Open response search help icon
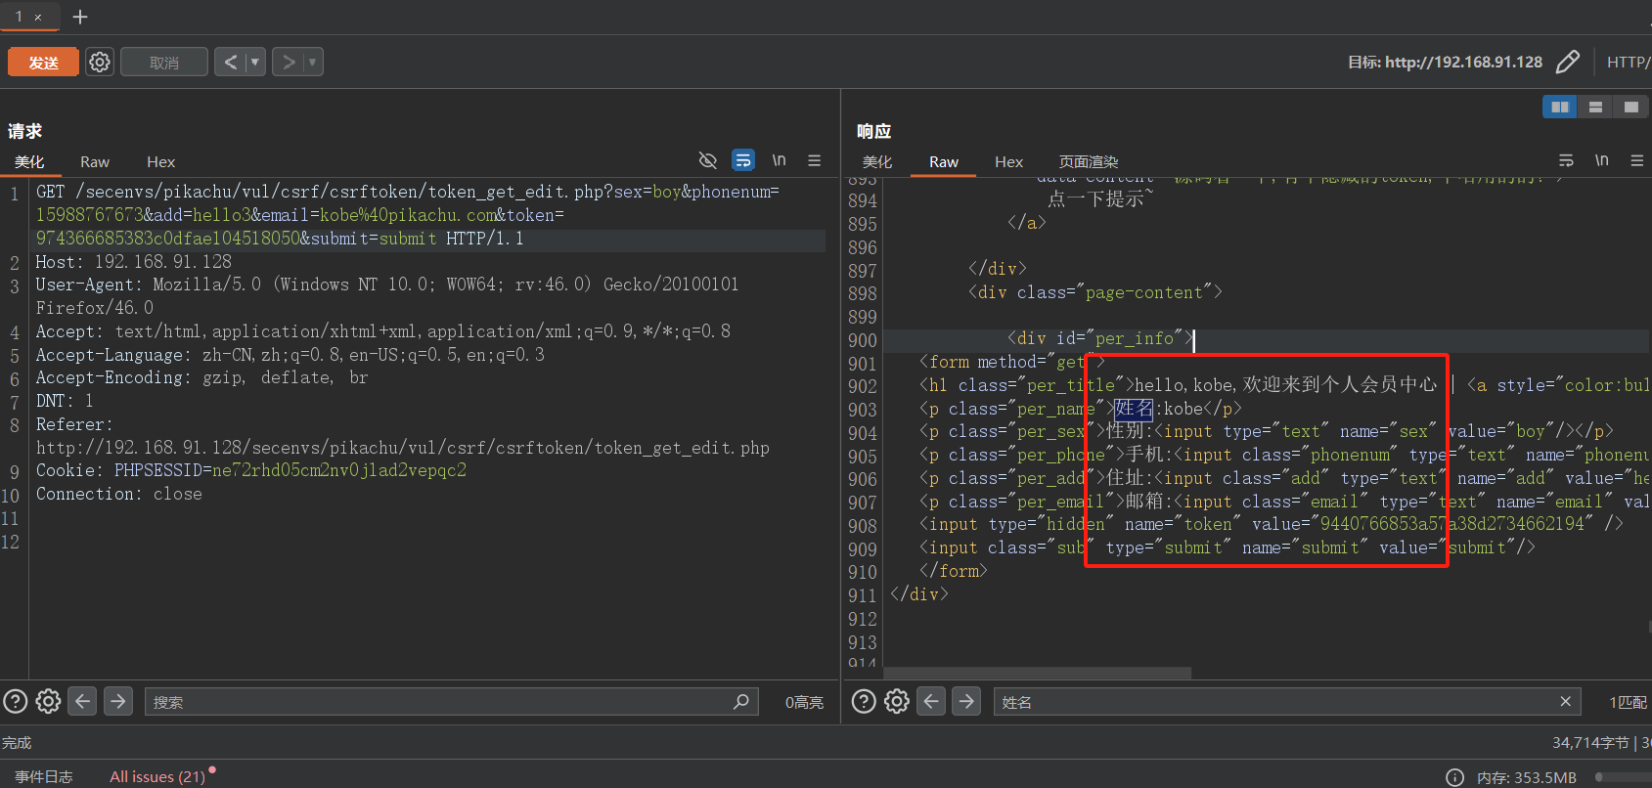Screen dimensions: 1652x788 coord(864,701)
